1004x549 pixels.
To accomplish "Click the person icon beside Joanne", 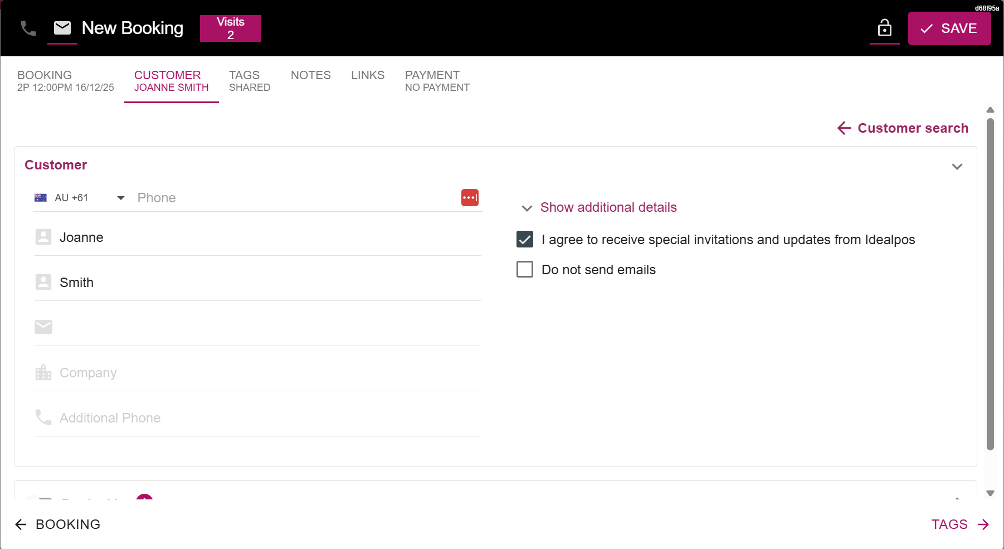I will [43, 237].
